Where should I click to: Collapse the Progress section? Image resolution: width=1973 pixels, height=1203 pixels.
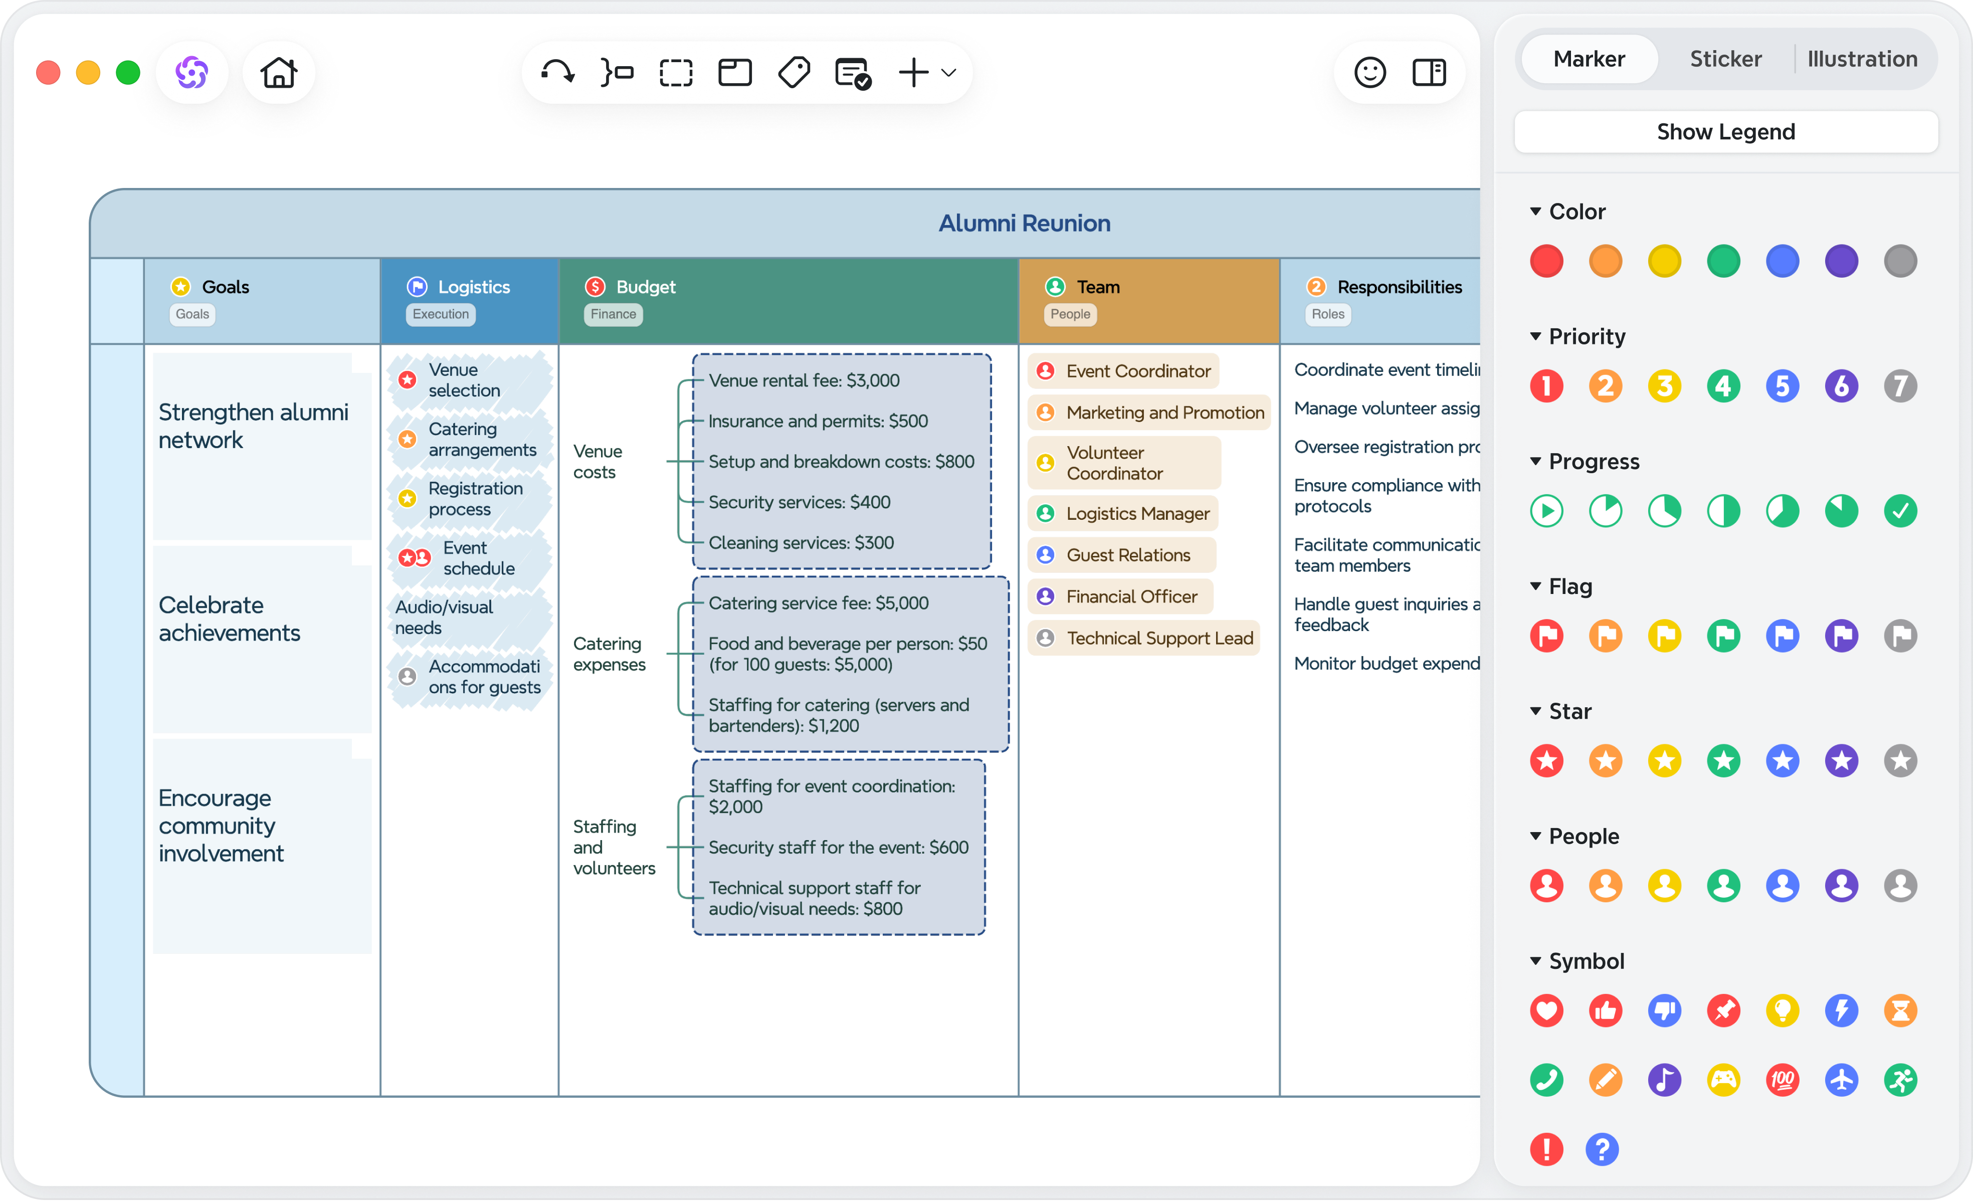pyautogui.click(x=1536, y=461)
